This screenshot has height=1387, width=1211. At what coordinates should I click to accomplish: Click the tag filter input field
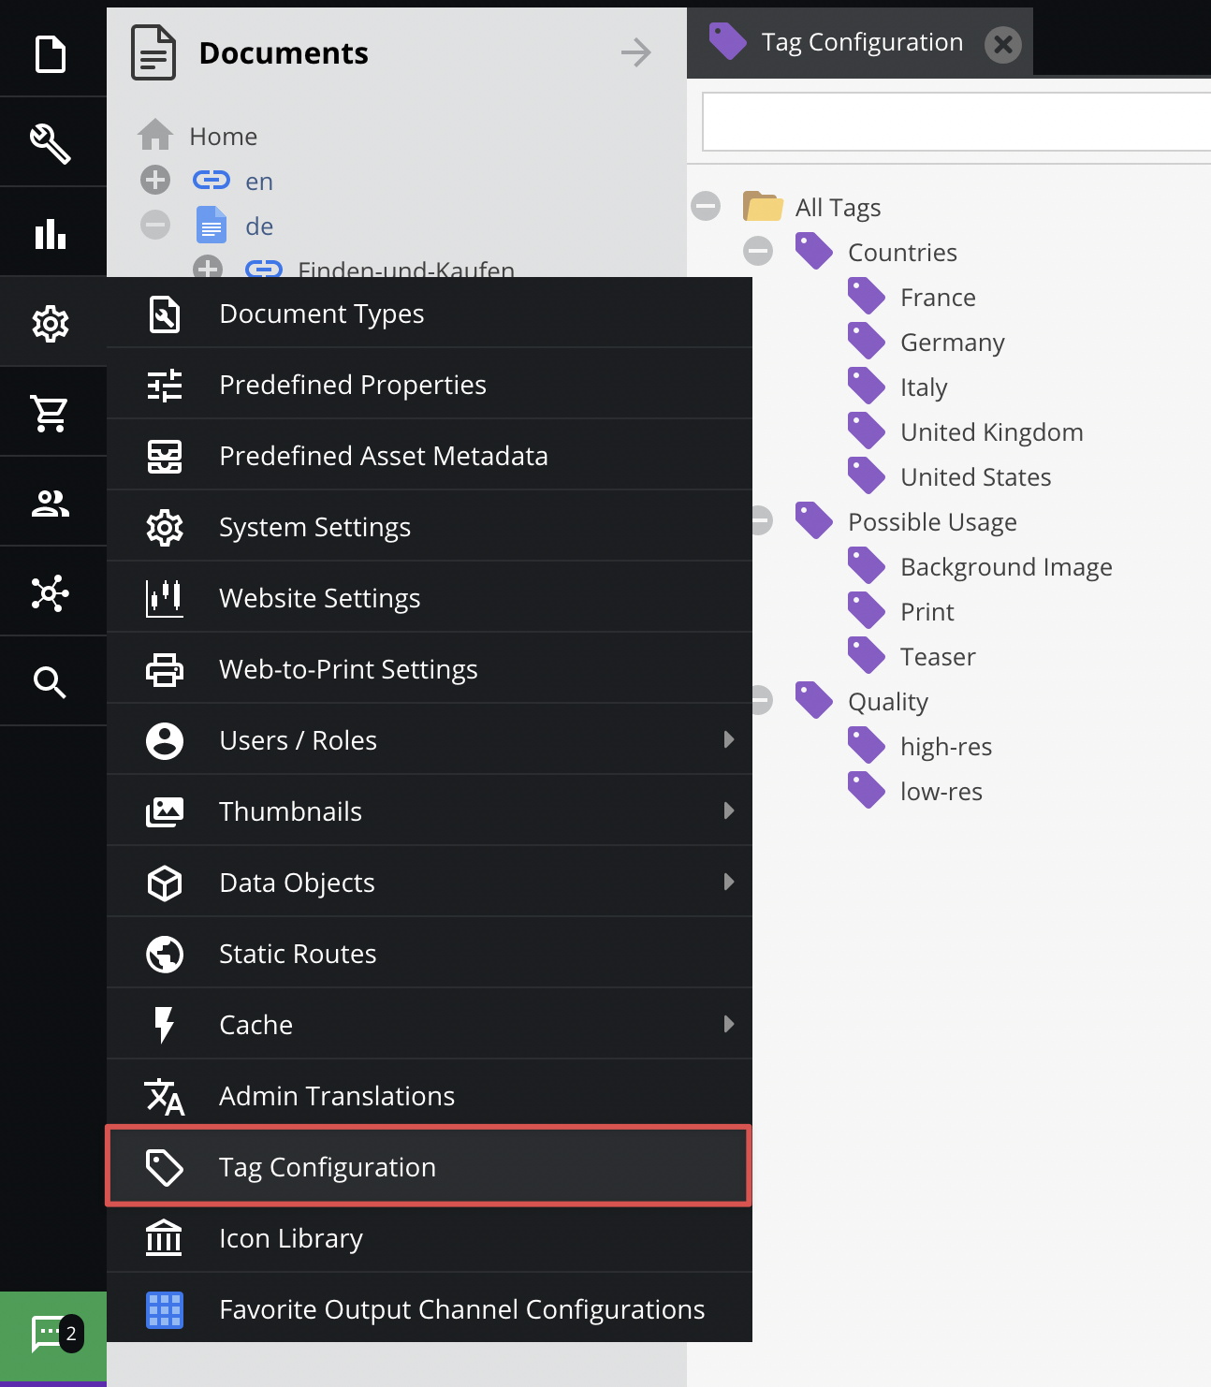[x=956, y=122]
